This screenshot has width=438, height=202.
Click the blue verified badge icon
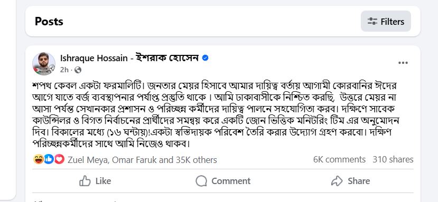206,58
